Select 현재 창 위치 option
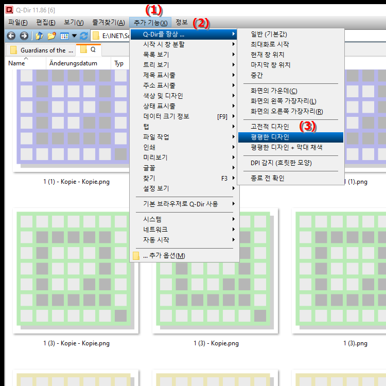 point(290,55)
